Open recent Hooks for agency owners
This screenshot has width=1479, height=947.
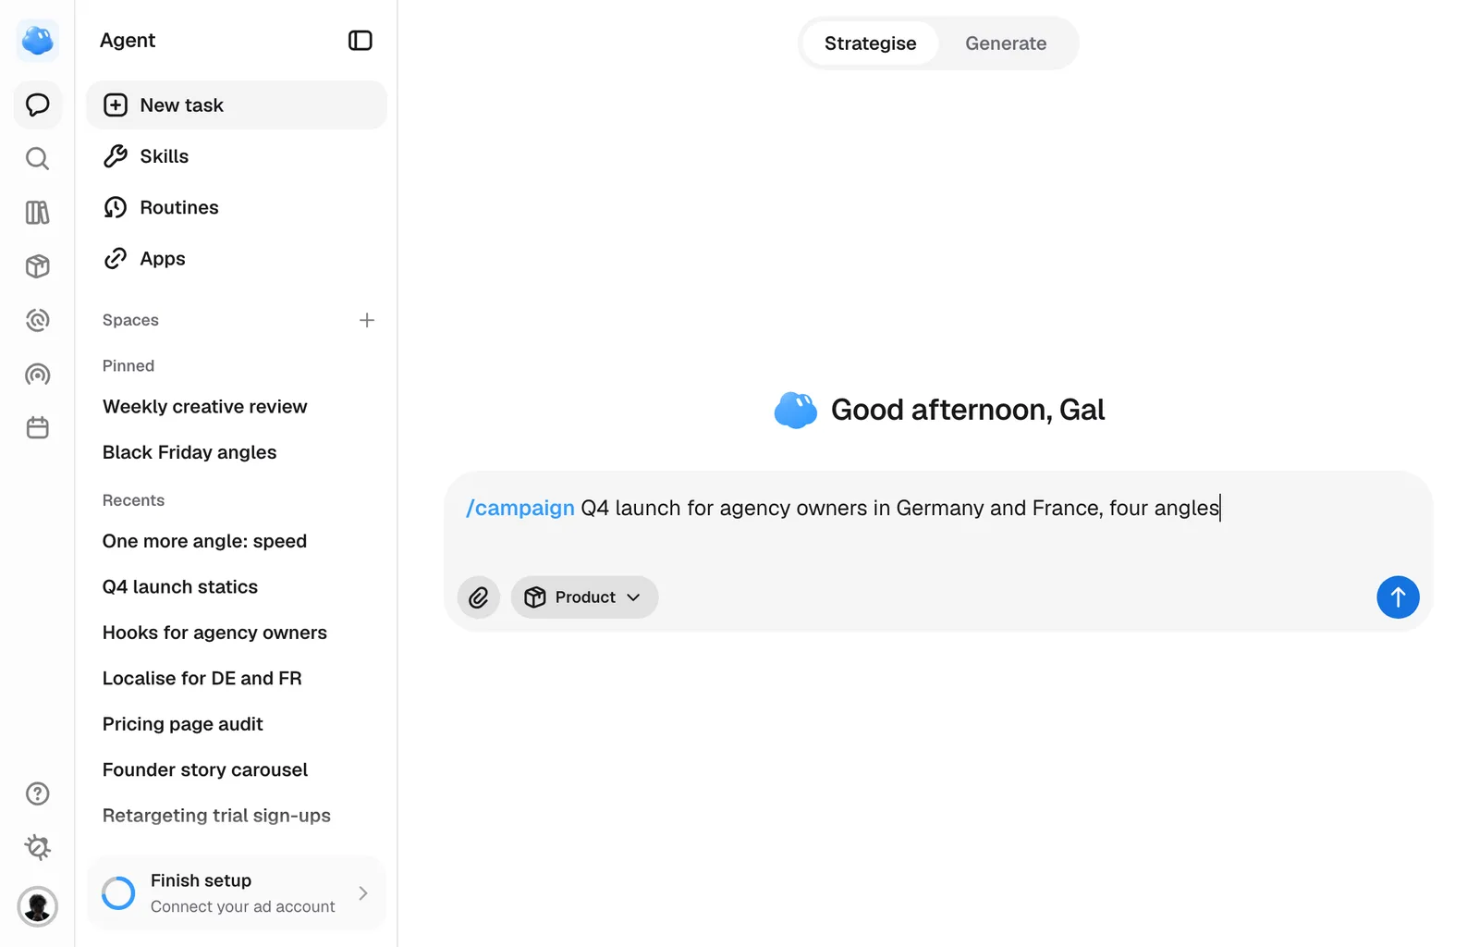tap(214, 633)
